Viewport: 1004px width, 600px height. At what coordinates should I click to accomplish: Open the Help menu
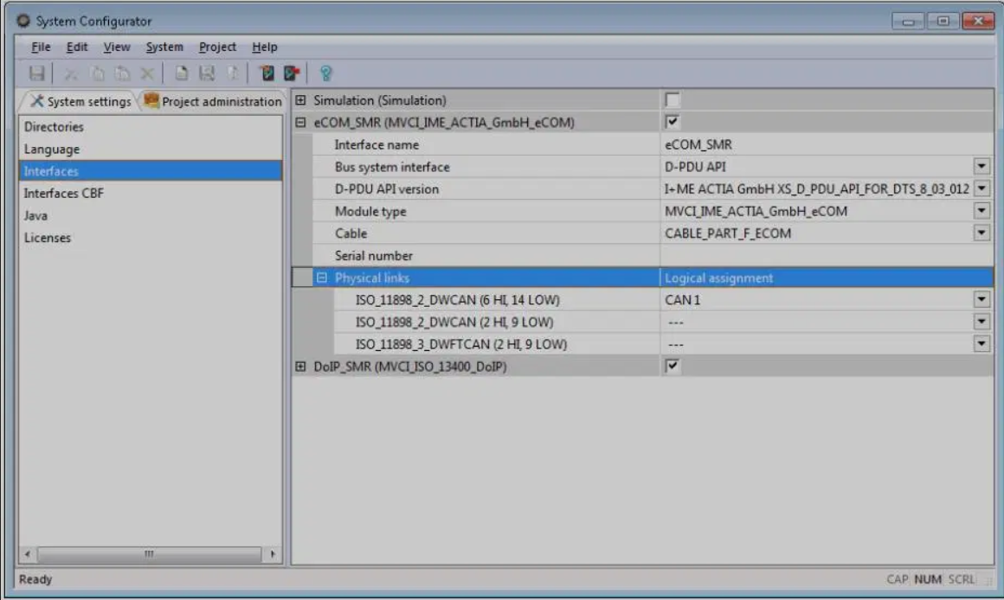click(x=265, y=47)
